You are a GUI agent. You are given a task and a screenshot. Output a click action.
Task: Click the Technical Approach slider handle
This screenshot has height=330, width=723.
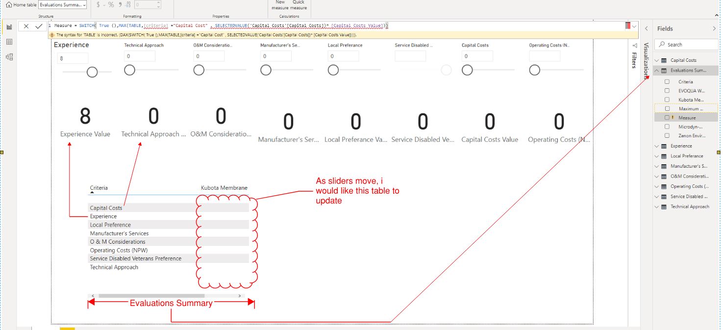pyautogui.click(x=129, y=70)
